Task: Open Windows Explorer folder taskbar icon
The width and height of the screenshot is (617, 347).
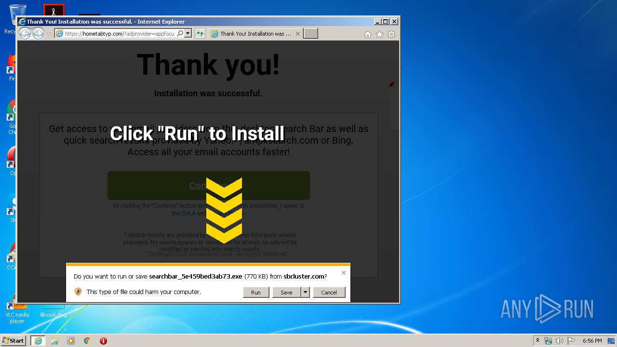Action: coord(54,341)
